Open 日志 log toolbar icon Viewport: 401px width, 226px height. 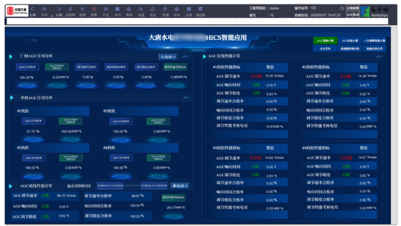point(105,11)
